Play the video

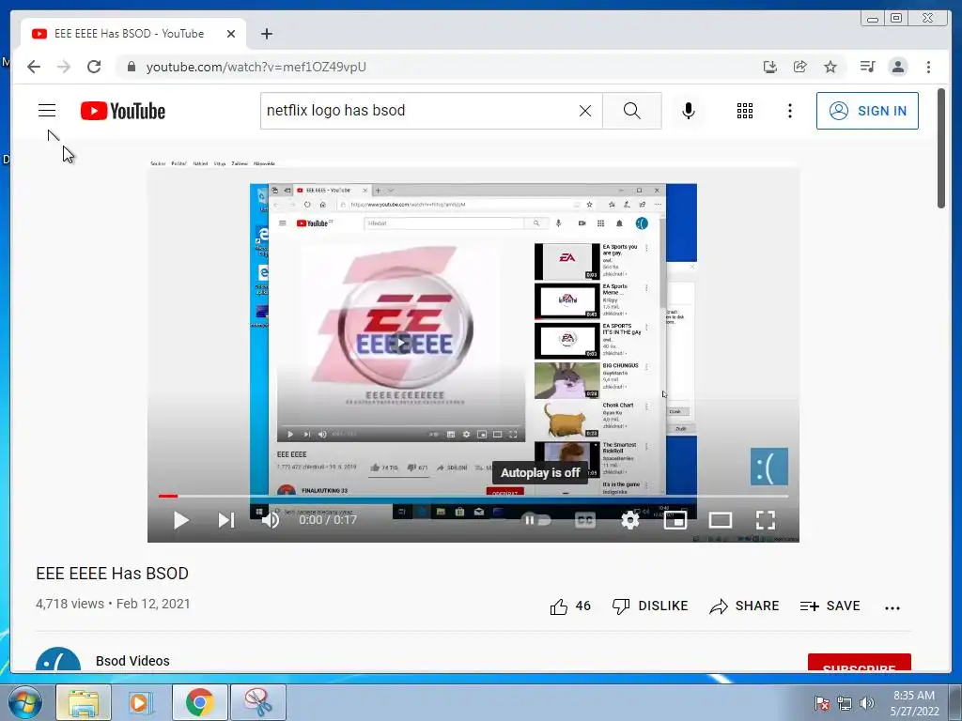click(x=180, y=520)
